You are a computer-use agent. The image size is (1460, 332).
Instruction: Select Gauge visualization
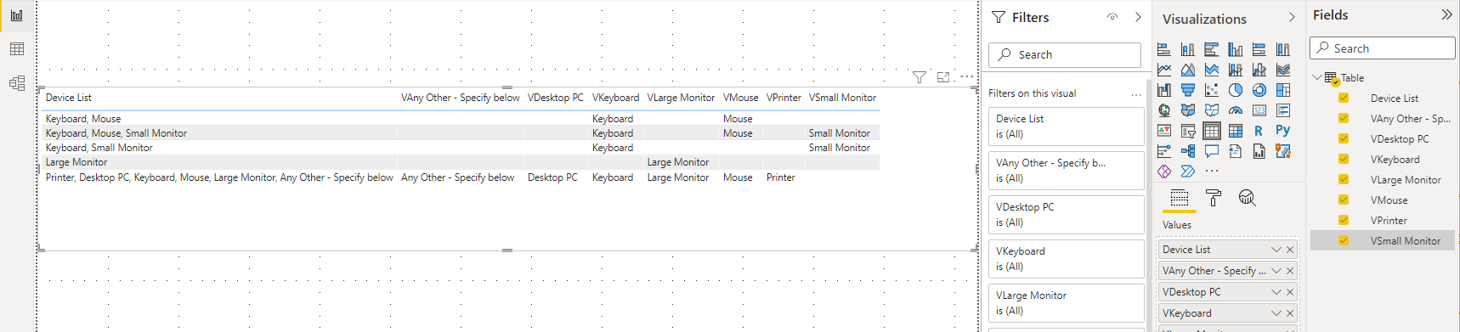(x=1236, y=110)
